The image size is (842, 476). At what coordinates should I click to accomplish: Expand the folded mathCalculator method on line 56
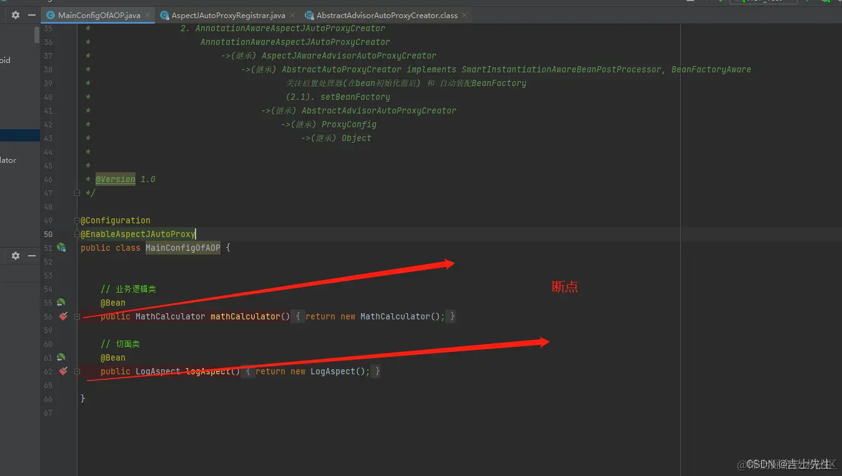[77, 316]
